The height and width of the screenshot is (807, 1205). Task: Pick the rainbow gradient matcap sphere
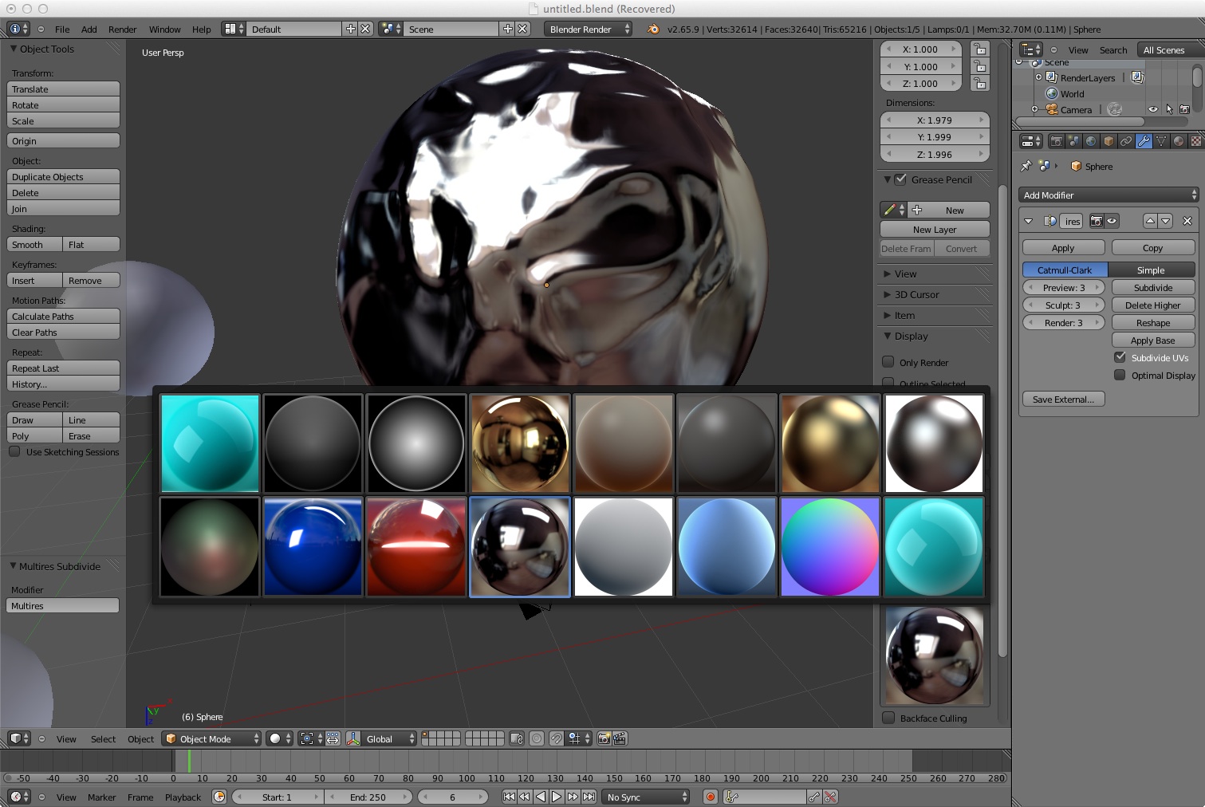click(830, 547)
